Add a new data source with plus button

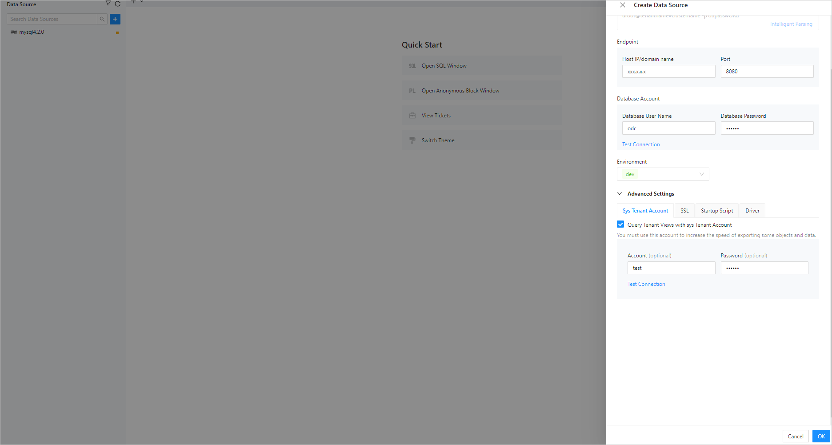click(x=115, y=19)
